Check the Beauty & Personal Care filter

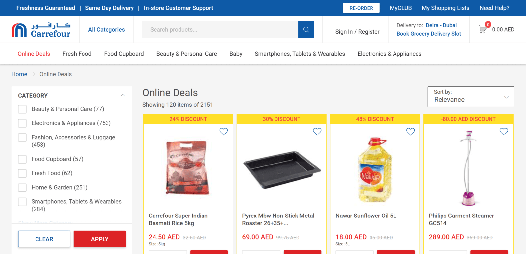[22, 109]
